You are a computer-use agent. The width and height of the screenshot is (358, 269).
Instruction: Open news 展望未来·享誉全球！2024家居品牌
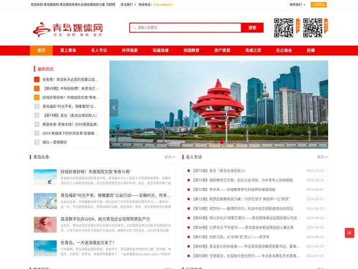point(71,124)
